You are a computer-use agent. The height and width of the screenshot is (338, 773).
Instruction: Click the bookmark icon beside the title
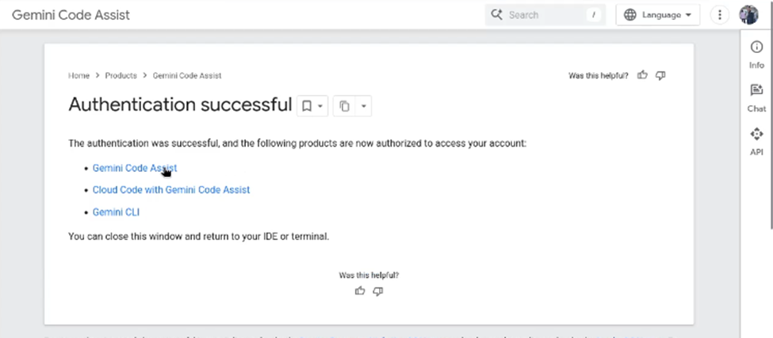(306, 106)
